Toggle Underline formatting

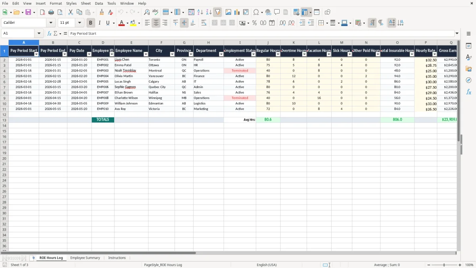(x=107, y=23)
